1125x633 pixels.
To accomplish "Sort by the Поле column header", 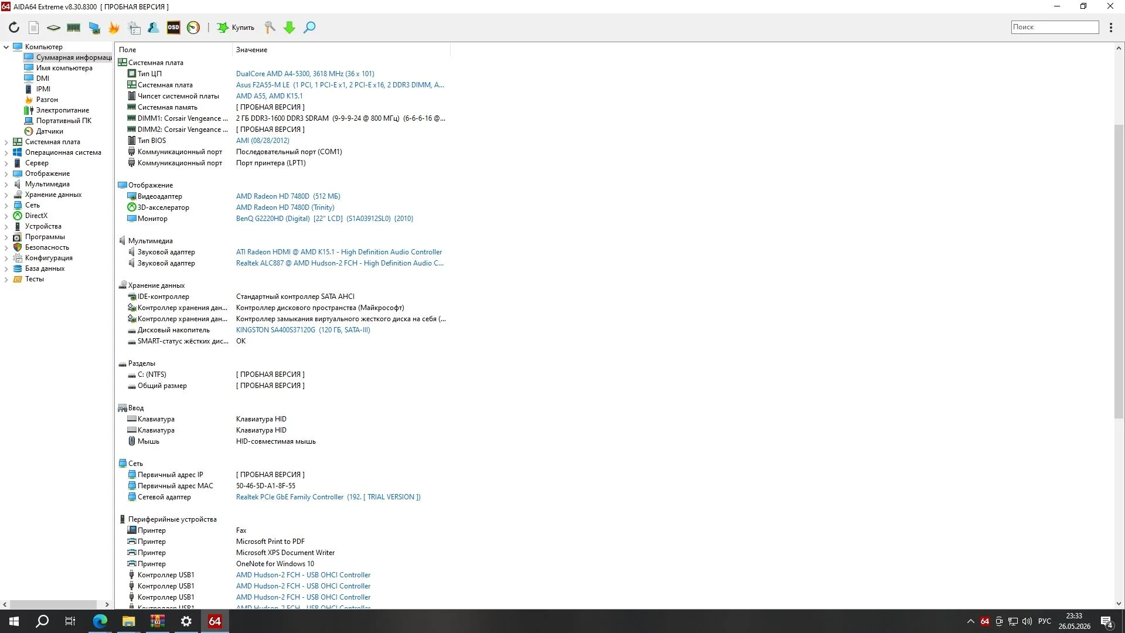I will tap(173, 50).
